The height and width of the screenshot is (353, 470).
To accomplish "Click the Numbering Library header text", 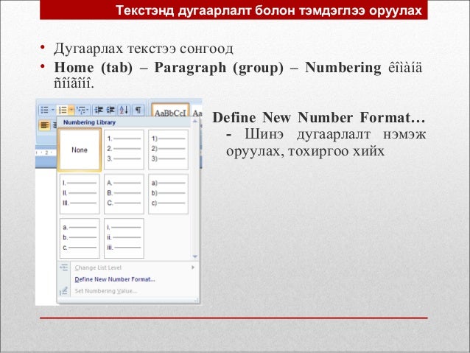I will click(x=89, y=122).
